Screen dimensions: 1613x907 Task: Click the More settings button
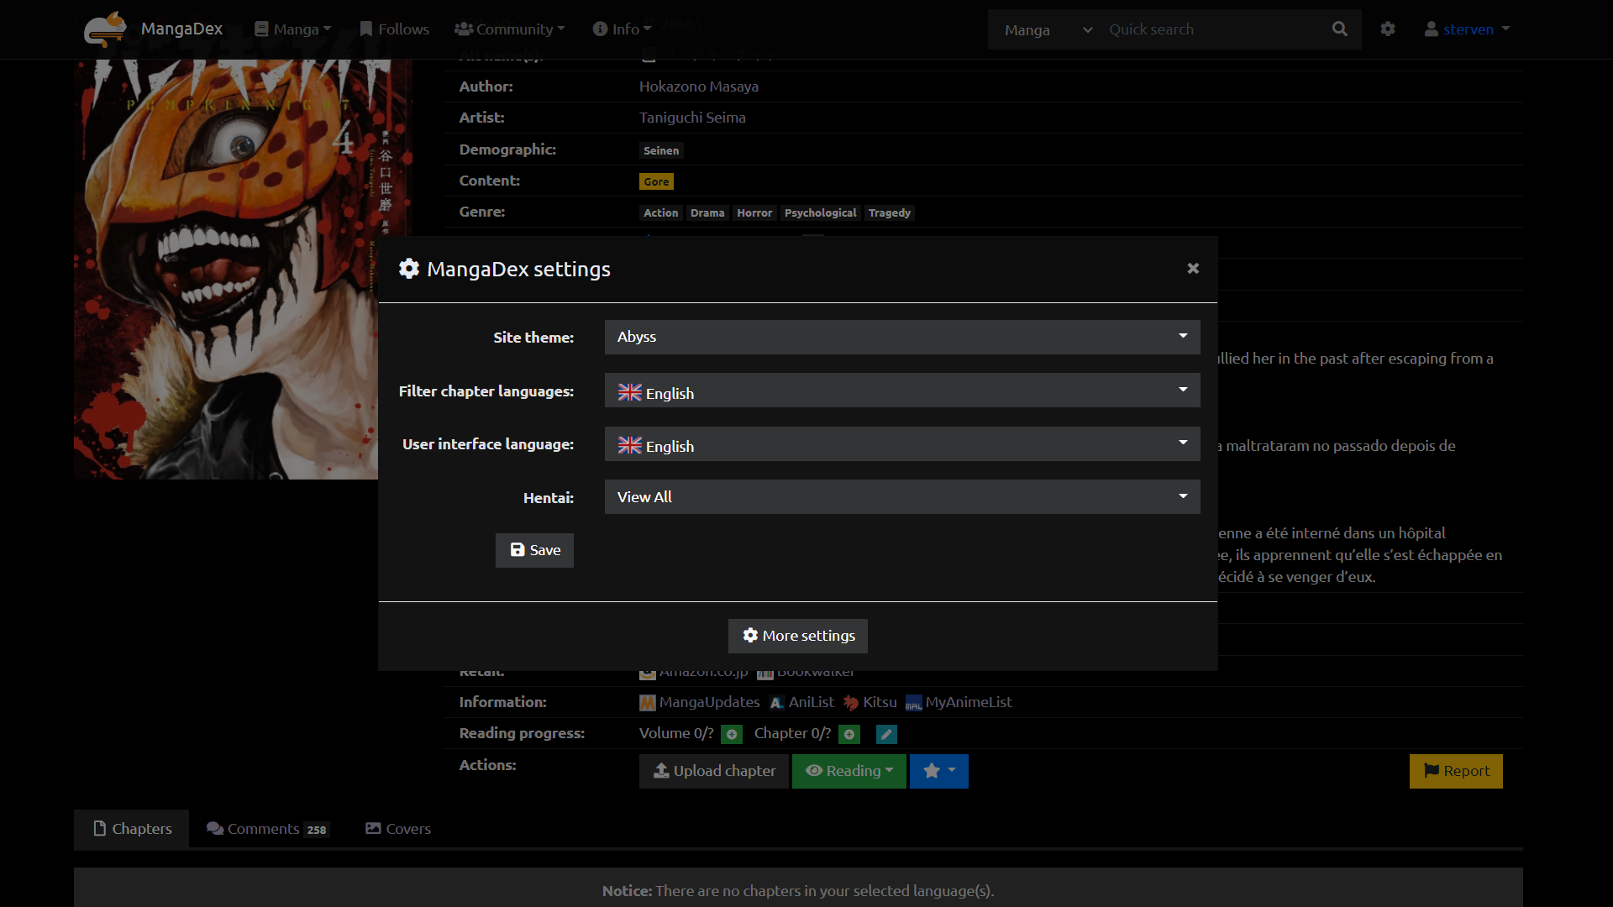(x=797, y=637)
